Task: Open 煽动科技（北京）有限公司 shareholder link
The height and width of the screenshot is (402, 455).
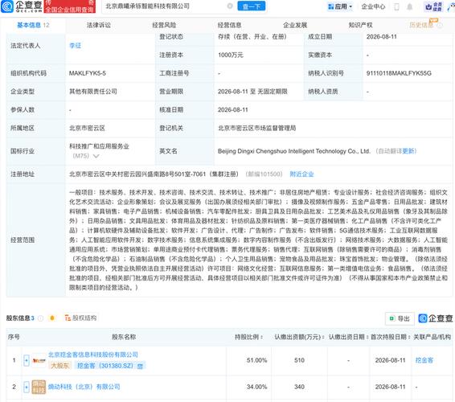Action: click(x=84, y=387)
